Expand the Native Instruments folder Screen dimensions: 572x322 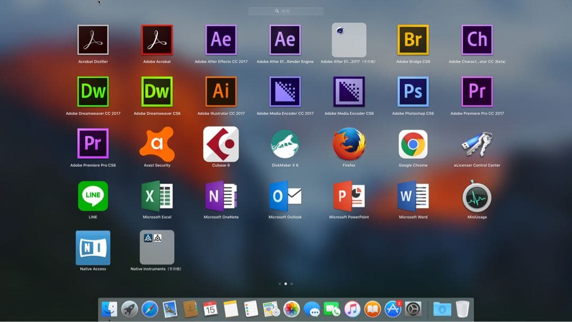tap(157, 247)
